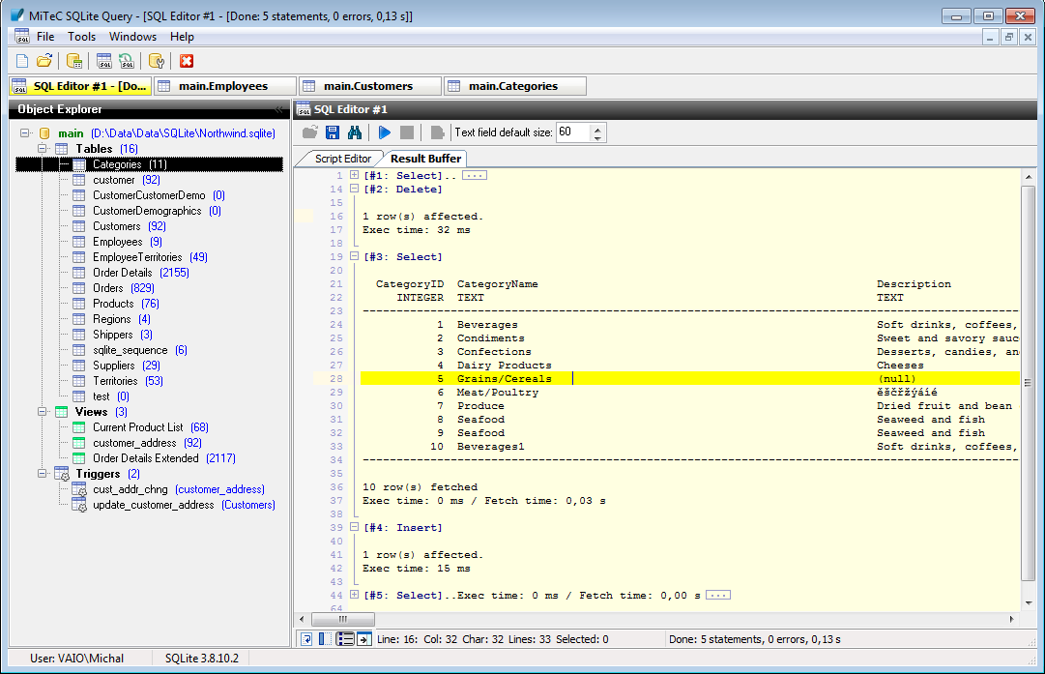The height and width of the screenshot is (674, 1045).
Task: Click the Save script floppy disk icon
Action: tap(333, 132)
